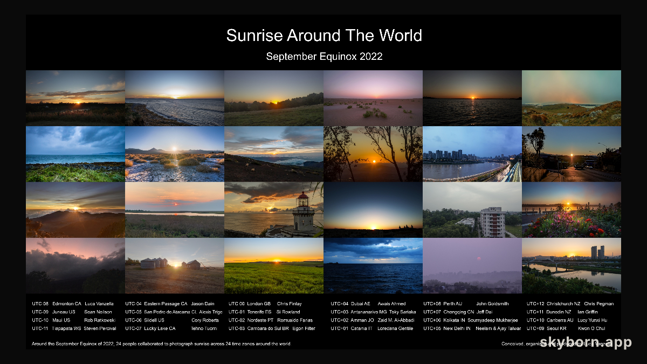Open the photo of barns at sunrise
The image size is (647, 364).
175,265
